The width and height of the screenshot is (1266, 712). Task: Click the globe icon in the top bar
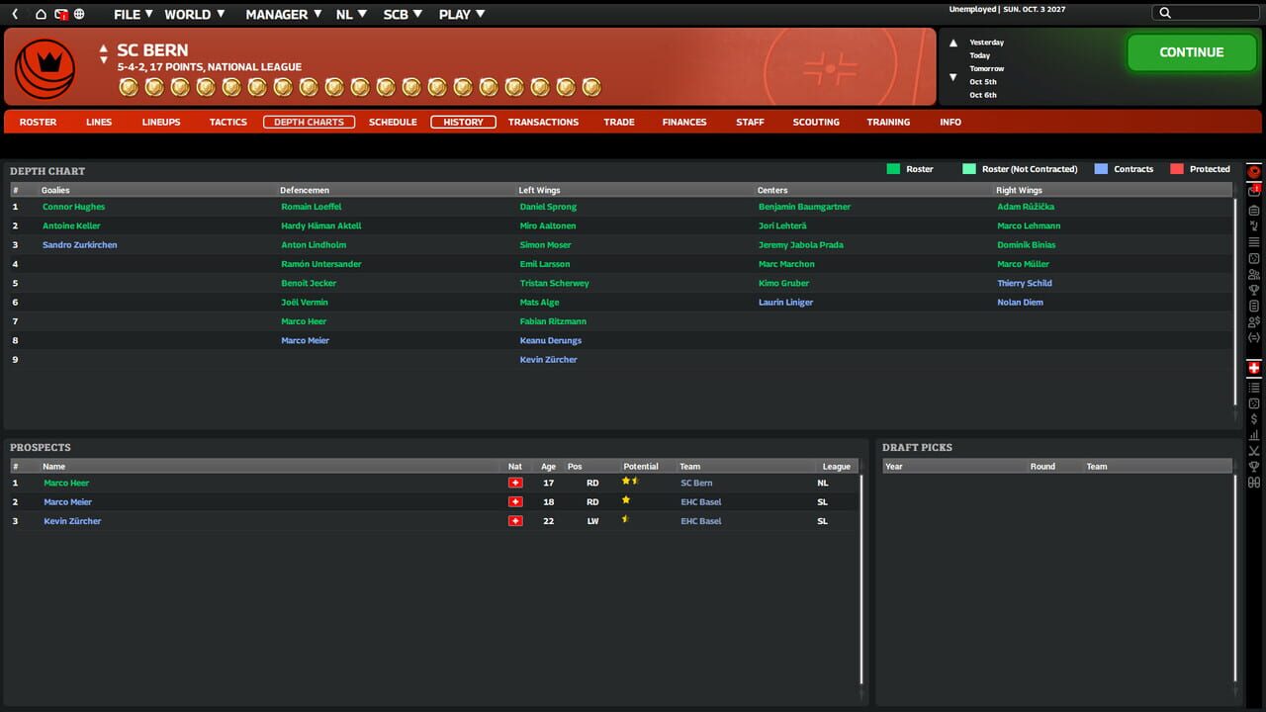click(x=79, y=14)
